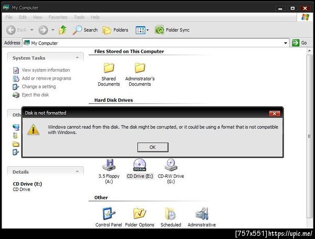Launch Folder Sync from the toolbar

click(x=172, y=30)
